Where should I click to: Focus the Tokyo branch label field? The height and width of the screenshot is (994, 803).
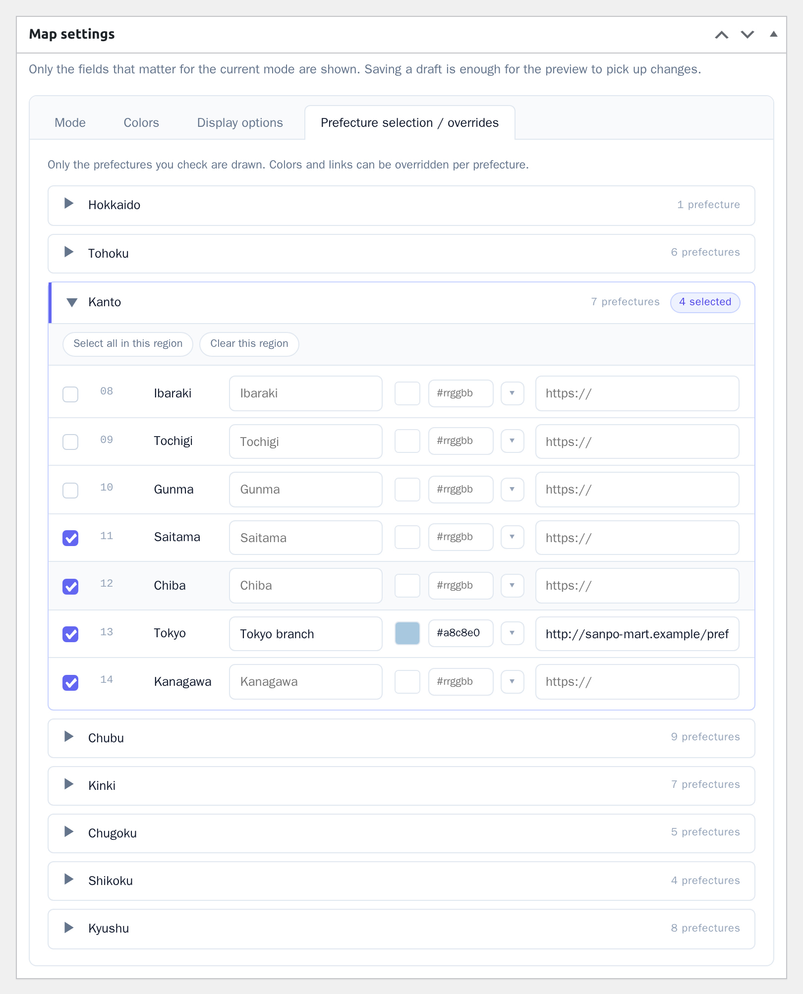[306, 634]
